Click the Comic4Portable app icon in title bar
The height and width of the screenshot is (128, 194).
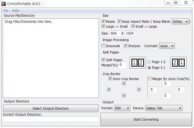pos(4,4)
